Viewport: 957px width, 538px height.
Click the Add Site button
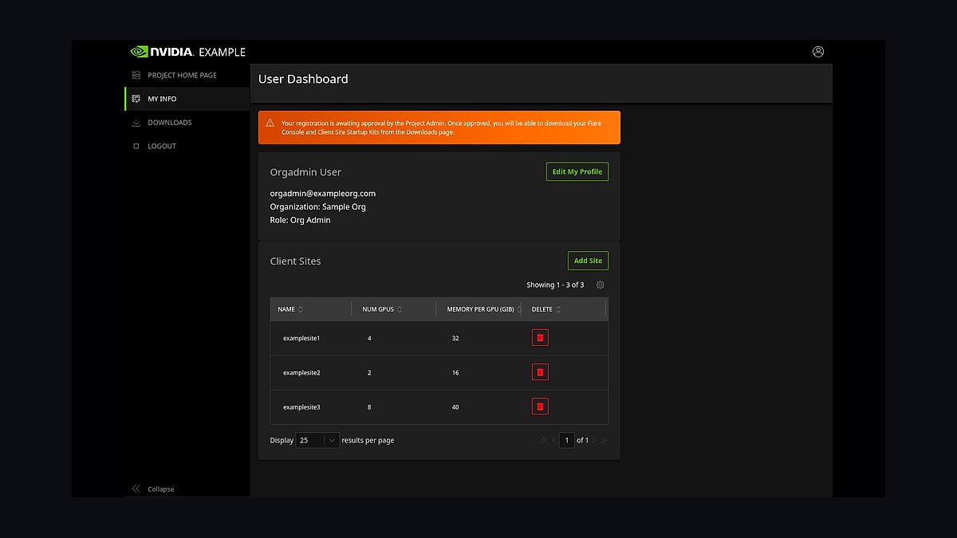tap(588, 261)
